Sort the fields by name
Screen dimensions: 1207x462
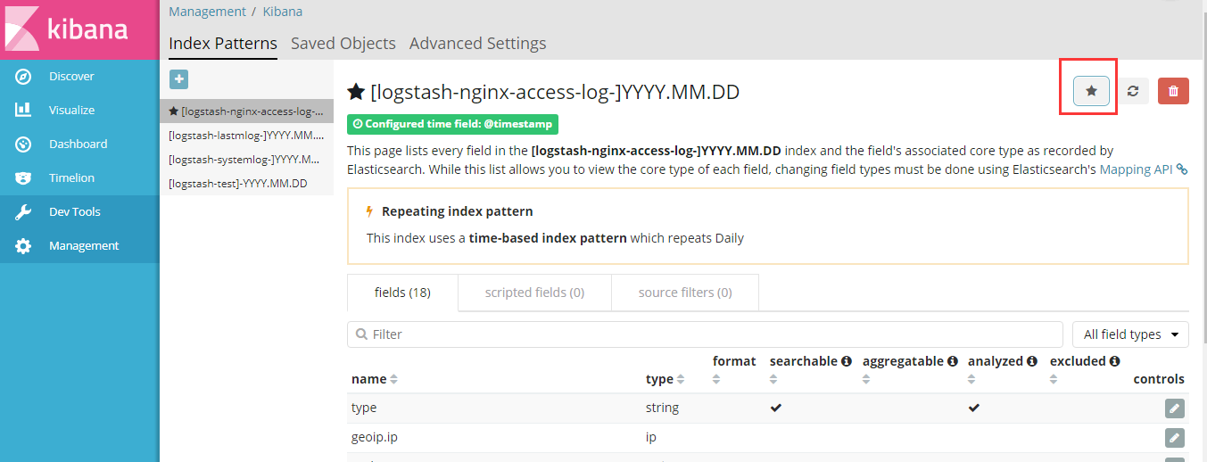(393, 380)
